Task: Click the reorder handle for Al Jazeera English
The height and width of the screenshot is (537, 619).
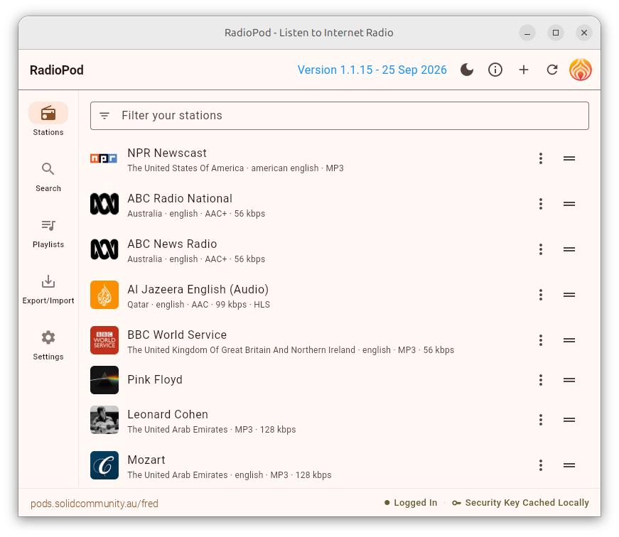Action: [569, 295]
